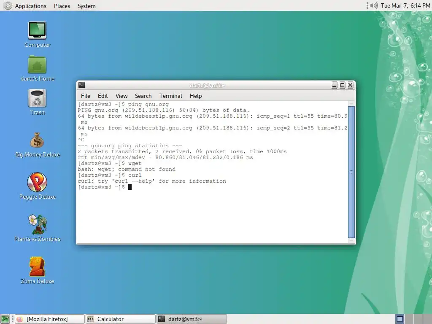The width and height of the screenshot is (432, 324).
Task: Click the 'PING gnu.org (209.51.188.116)' line
Action: [163, 110]
